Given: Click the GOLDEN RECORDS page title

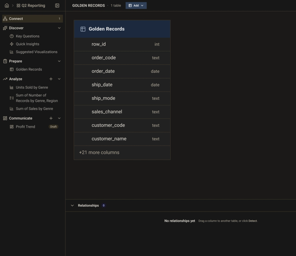Looking at the screenshot, I should pyautogui.click(x=88, y=5).
